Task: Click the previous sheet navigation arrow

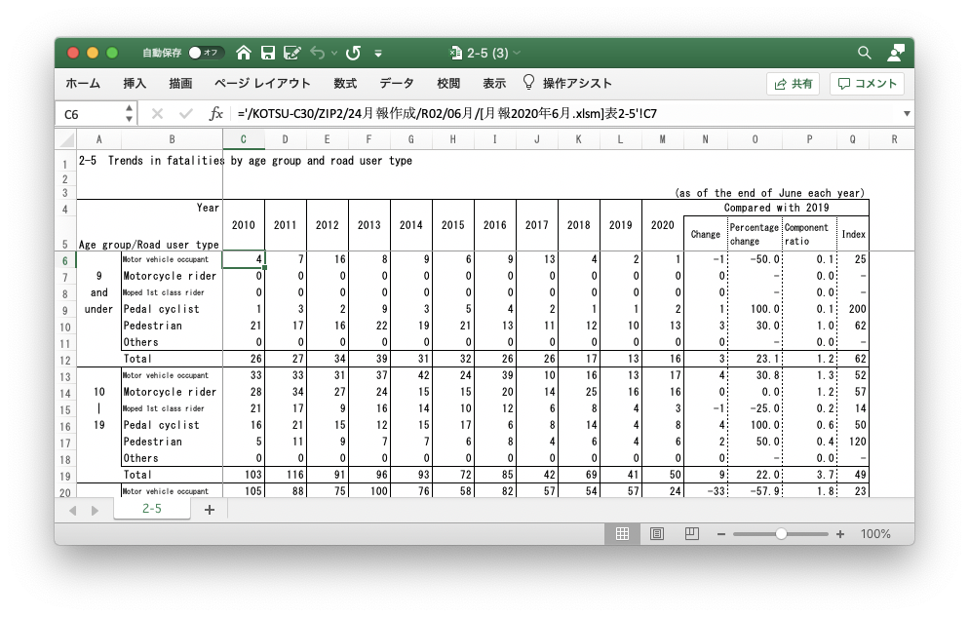Action: click(x=73, y=511)
